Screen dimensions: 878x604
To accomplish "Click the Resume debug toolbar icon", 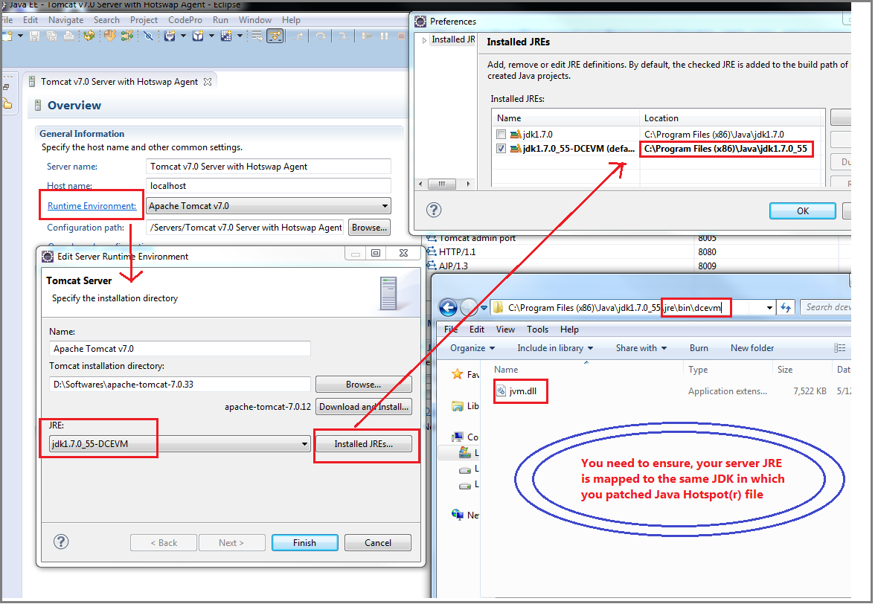I will [366, 36].
